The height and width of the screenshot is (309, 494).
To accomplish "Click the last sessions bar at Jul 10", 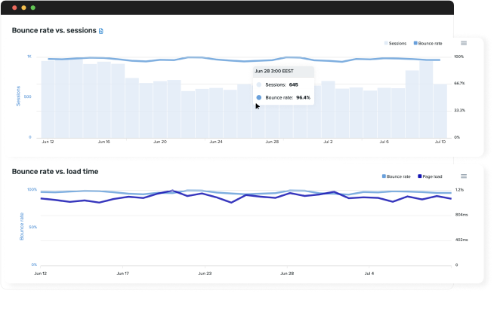I will 440,111.
